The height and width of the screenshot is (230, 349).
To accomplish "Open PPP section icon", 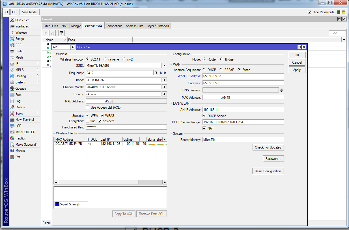I will tap(12, 45).
